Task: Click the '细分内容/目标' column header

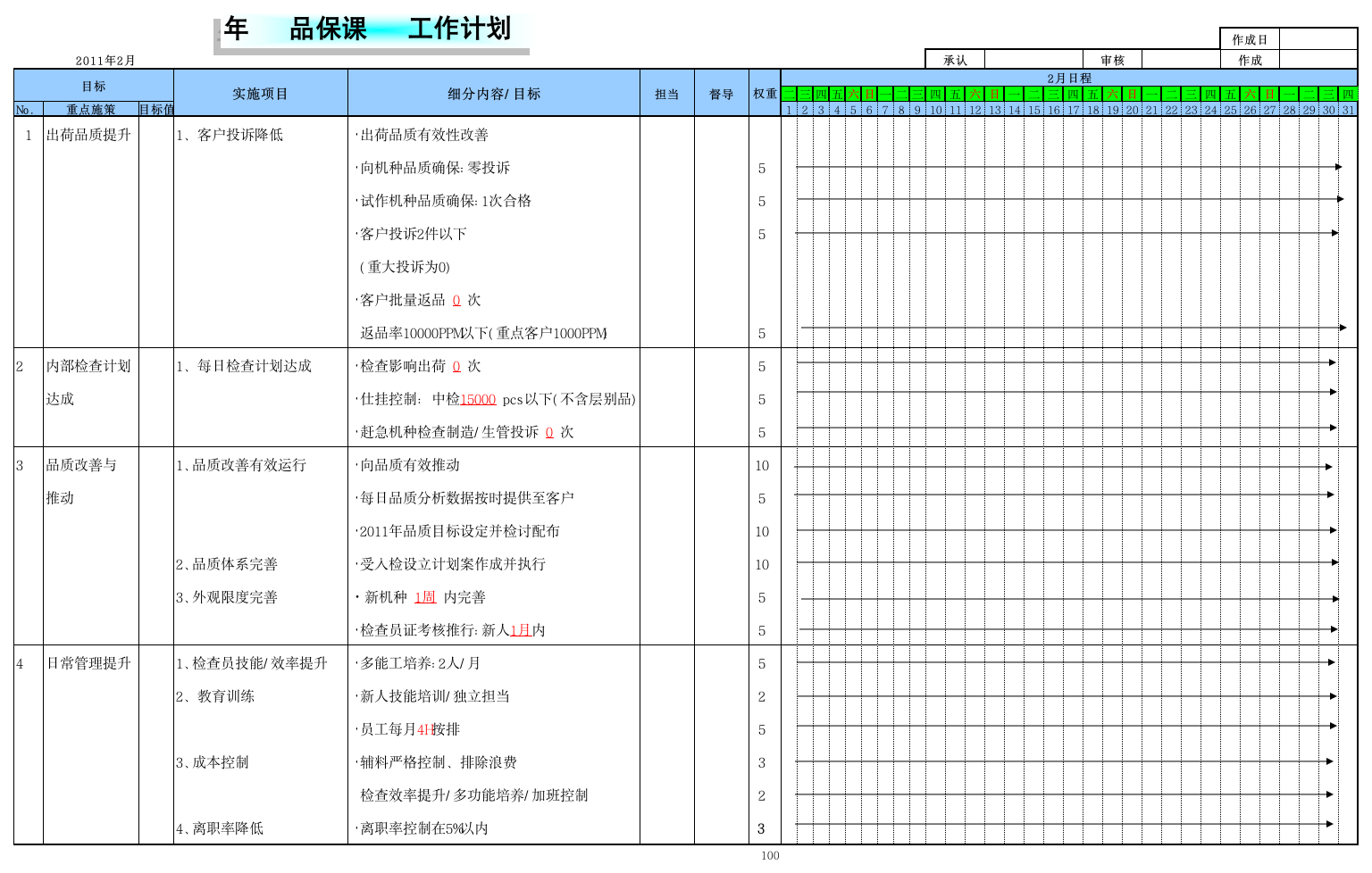Action: (x=494, y=93)
